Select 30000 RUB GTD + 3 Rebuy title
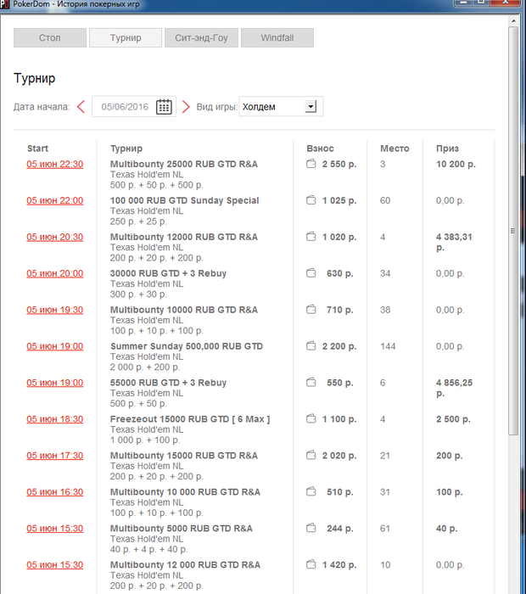This screenshot has height=594, width=526. tap(168, 273)
